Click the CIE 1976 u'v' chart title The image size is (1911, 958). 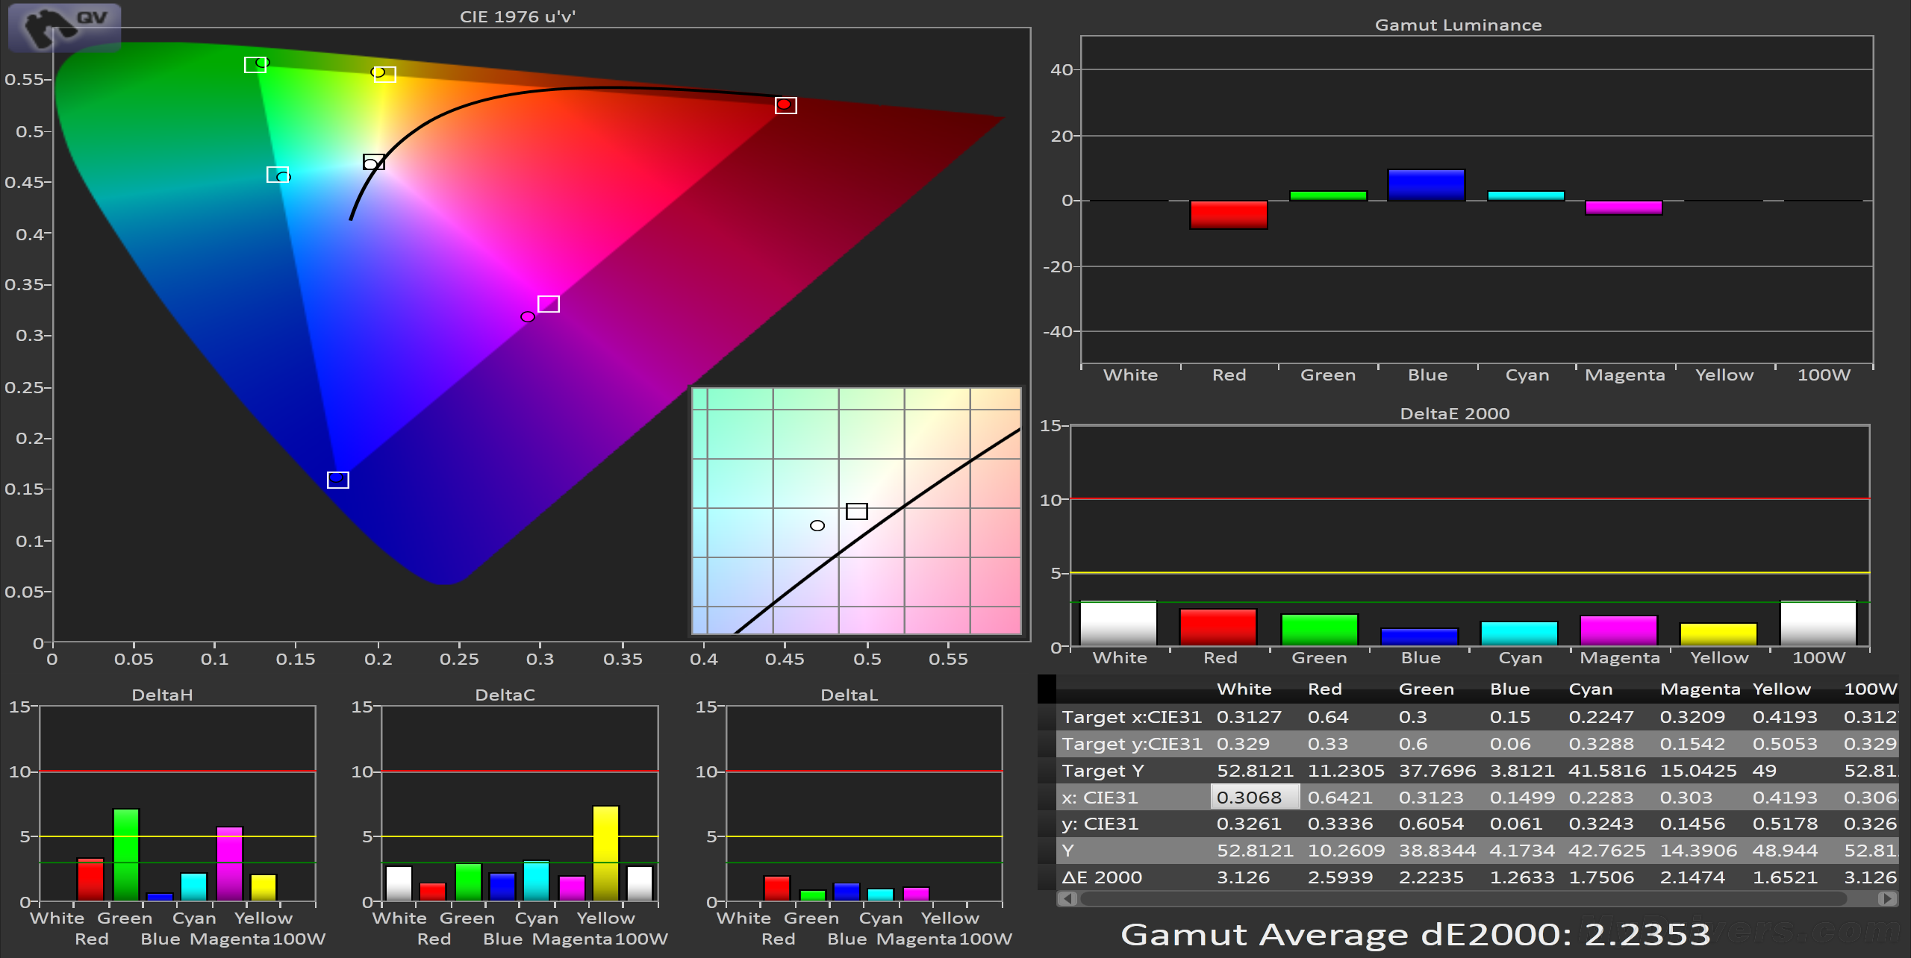coord(517,16)
